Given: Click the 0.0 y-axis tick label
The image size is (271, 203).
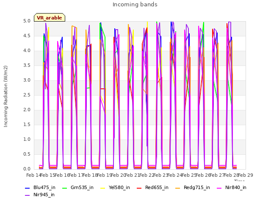Looking at the screenshot, I should point(27,169).
